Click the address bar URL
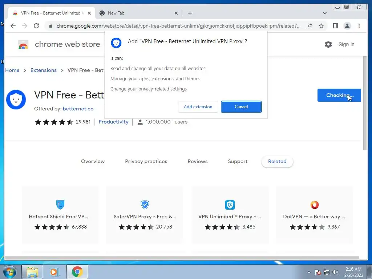Image resolution: width=372 pixels, height=279 pixels. [x=178, y=26]
